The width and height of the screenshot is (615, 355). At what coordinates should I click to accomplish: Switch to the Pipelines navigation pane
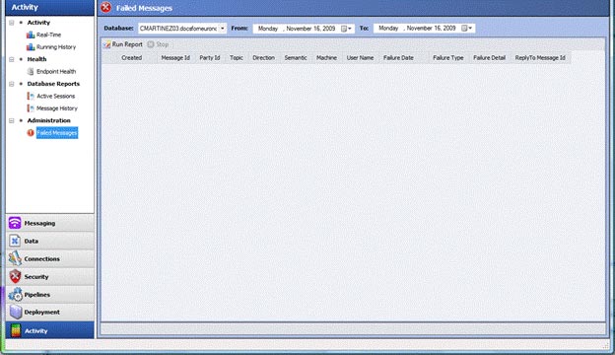pyautogui.click(x=50, y=294)
